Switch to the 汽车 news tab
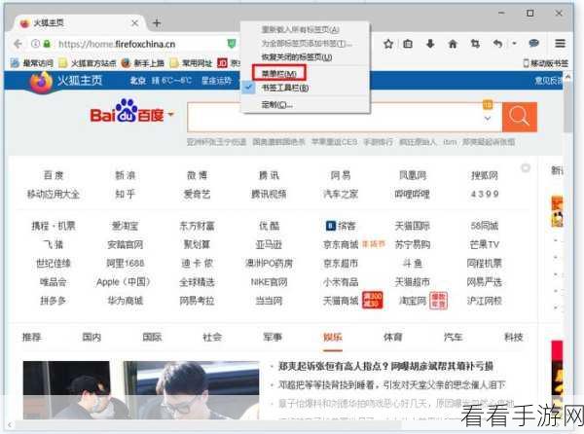The height and width of the screenshot is (434, 584). click(454, 338)
